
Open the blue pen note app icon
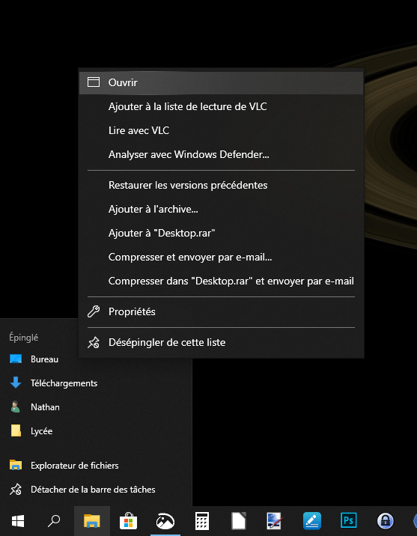pos(311,521)
